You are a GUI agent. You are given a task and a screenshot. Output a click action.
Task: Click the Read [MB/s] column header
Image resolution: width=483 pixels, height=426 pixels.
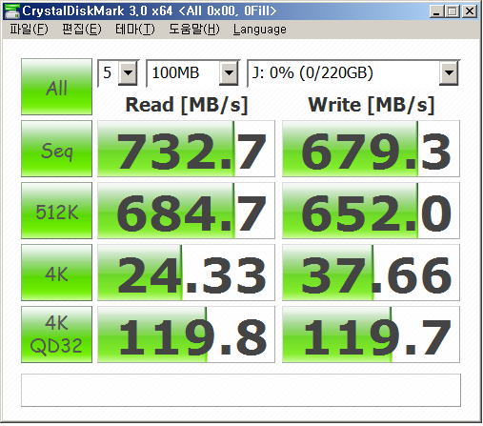pos(187,105)
